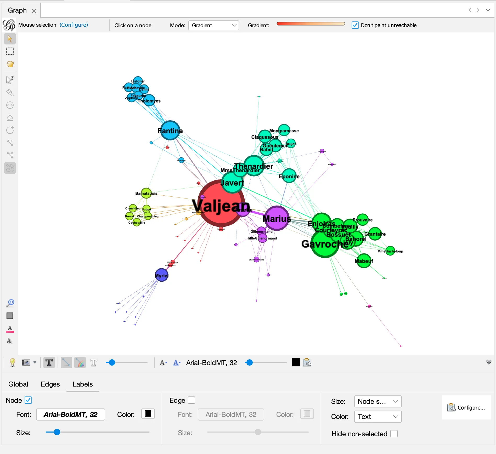This screenshot has width=496, height=454.
Task: Select the Sizer tool
Action: click(x=10, y=105)
